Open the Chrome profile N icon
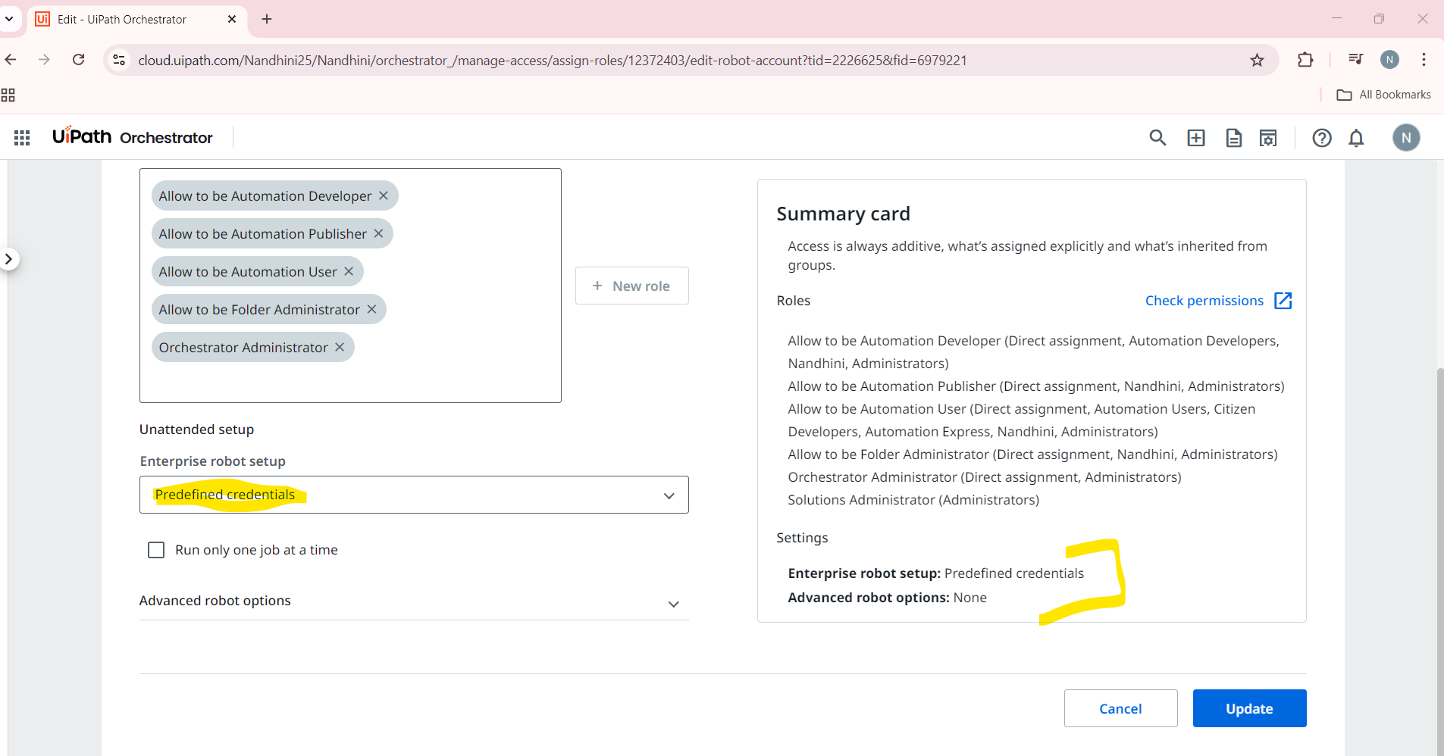Screen dimensions: 1444x756 [1389, 60]
